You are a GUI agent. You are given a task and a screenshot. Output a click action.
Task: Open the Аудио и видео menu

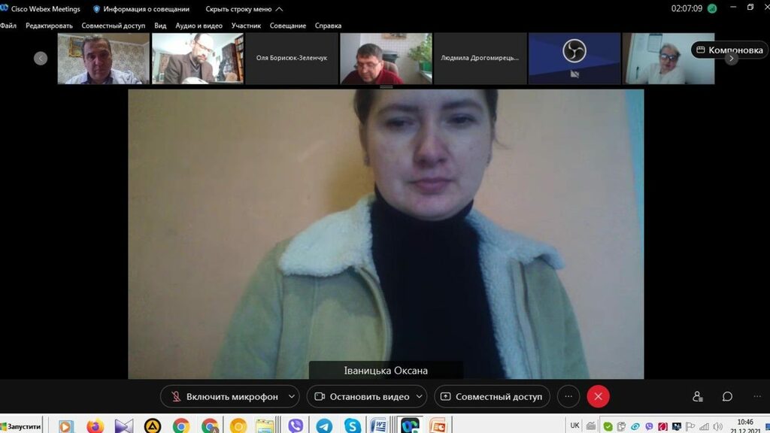point(199,26)
